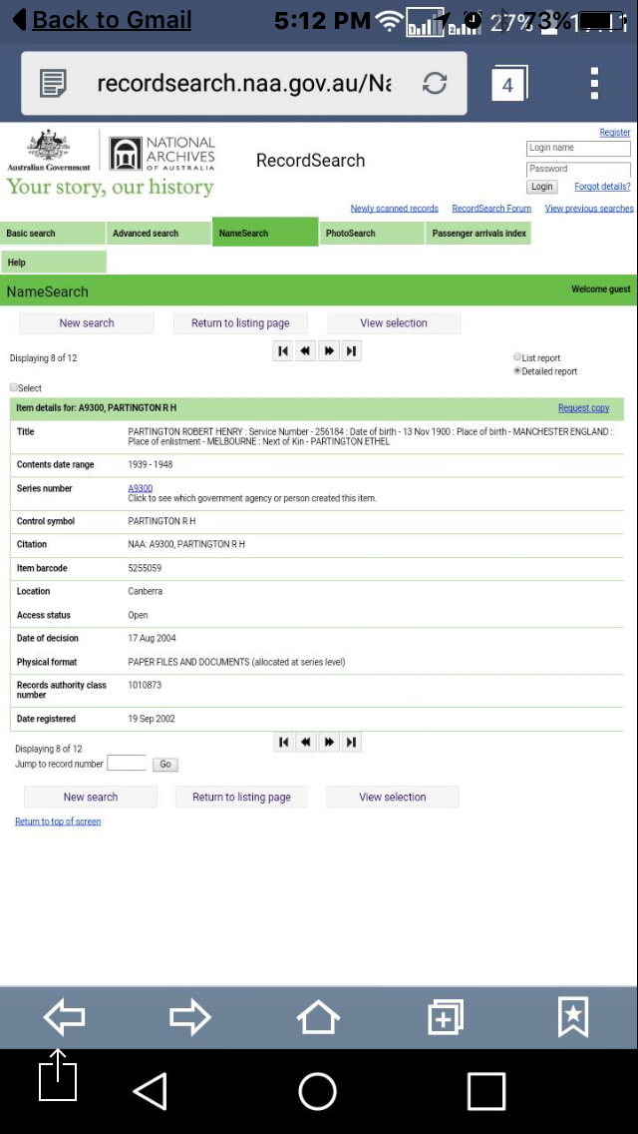Tap the bookmarks star icon

573,1017
